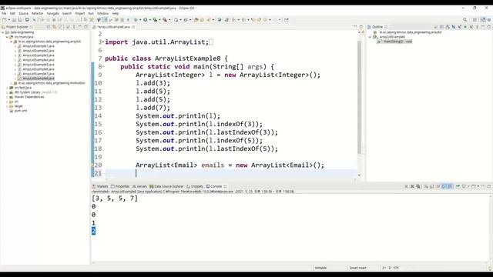Place cursor on editor line 21

pyautogui.click(x=231, y=173)
